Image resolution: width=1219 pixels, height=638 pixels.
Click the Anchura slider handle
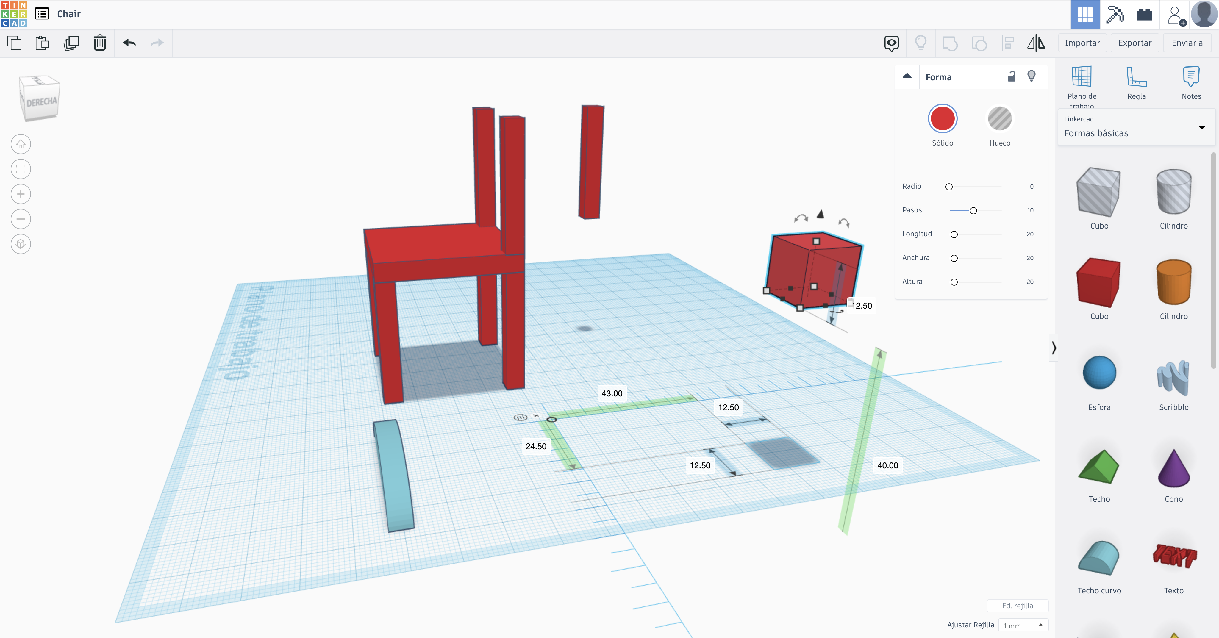954,258
